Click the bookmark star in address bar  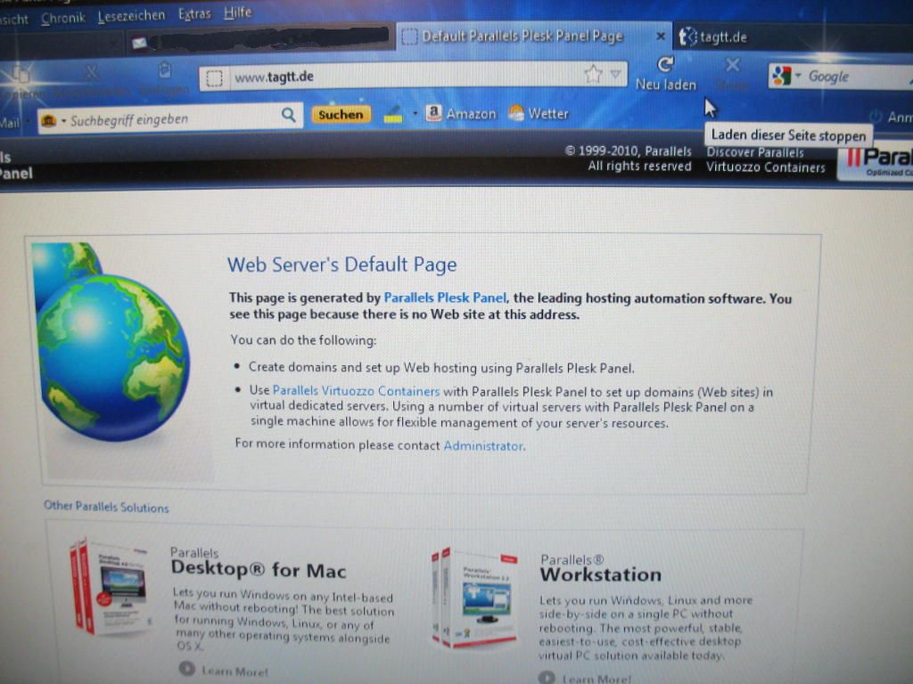[x=593, y=74]
